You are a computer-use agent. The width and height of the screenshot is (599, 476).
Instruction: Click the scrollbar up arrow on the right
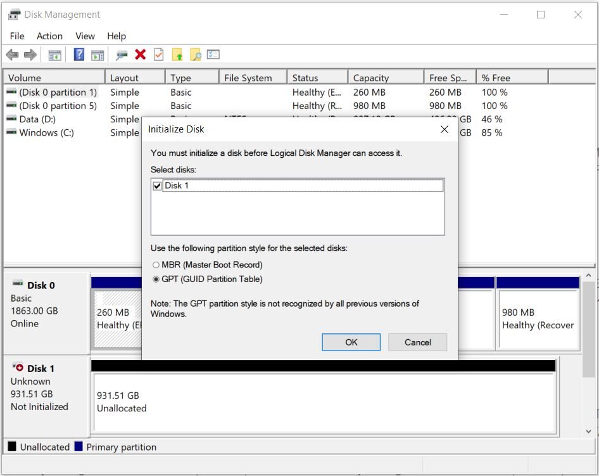pyautogui.click(x=589, y=274)
